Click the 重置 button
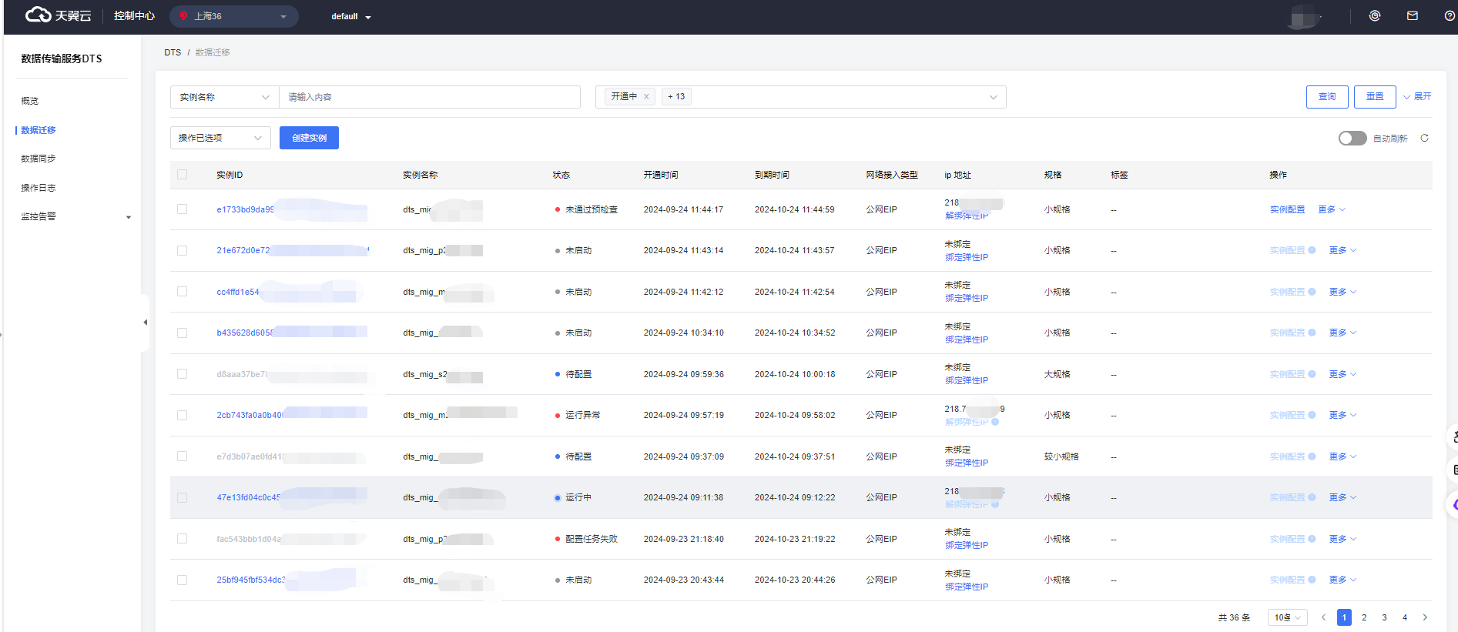 click(1375, 96)
